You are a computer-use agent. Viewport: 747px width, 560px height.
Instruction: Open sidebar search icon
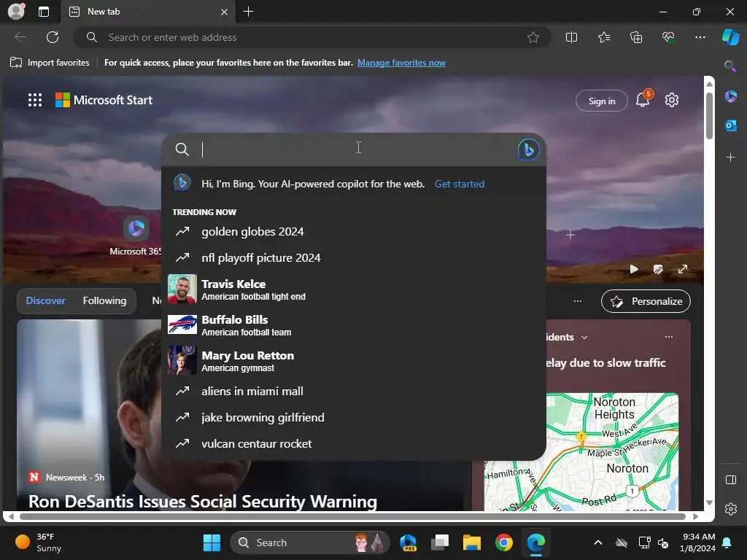(729, 66)
